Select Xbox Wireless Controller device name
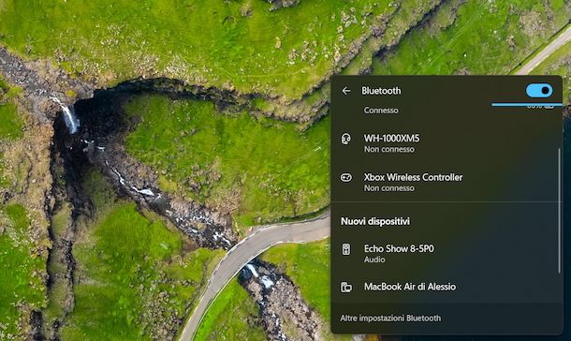Image resolution: width=571 pixels, height=341 pixels. click(414, 177)
